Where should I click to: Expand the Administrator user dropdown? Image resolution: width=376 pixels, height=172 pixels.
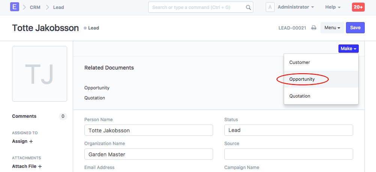tap(296, 7)
